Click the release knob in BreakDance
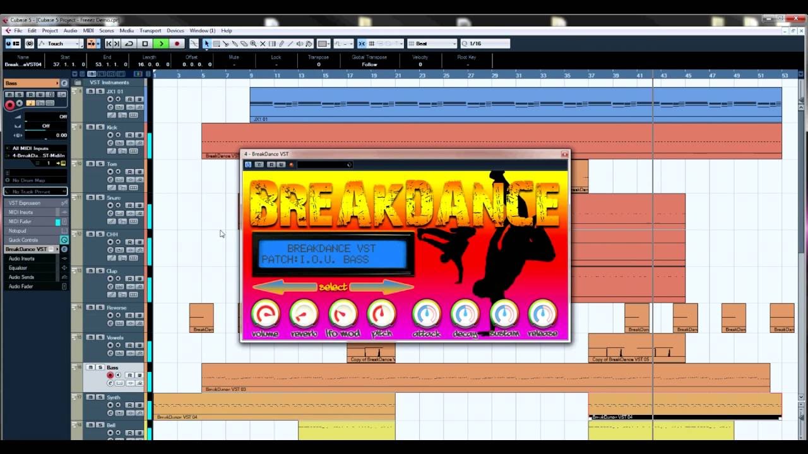 (x=543, y=313)
